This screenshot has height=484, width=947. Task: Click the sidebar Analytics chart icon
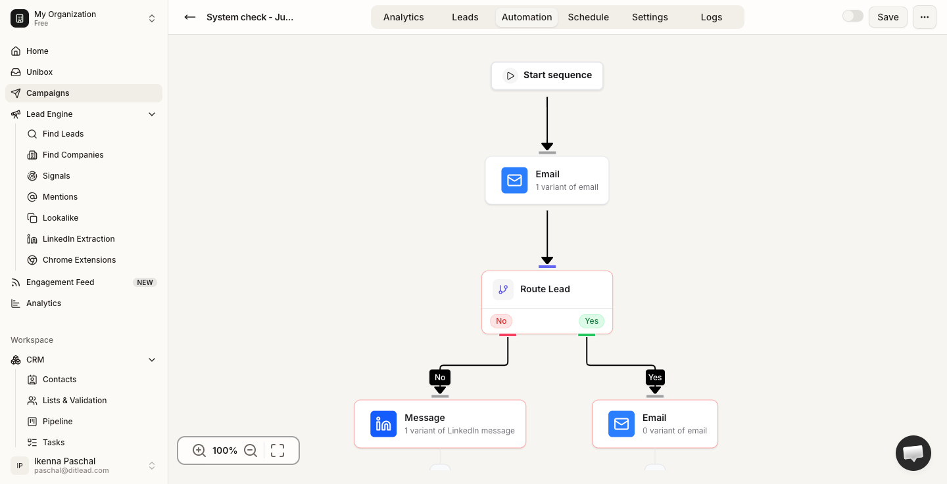coord(16,303)
